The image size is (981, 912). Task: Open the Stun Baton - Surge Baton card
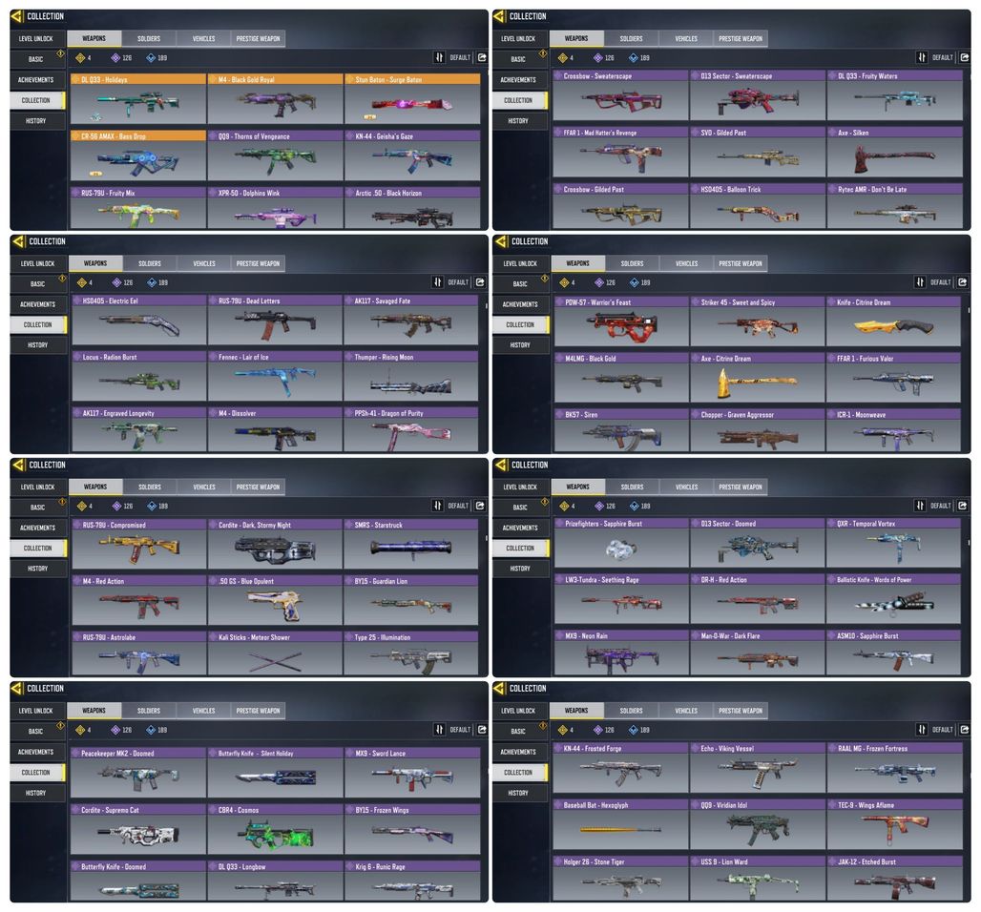point(412,99)
